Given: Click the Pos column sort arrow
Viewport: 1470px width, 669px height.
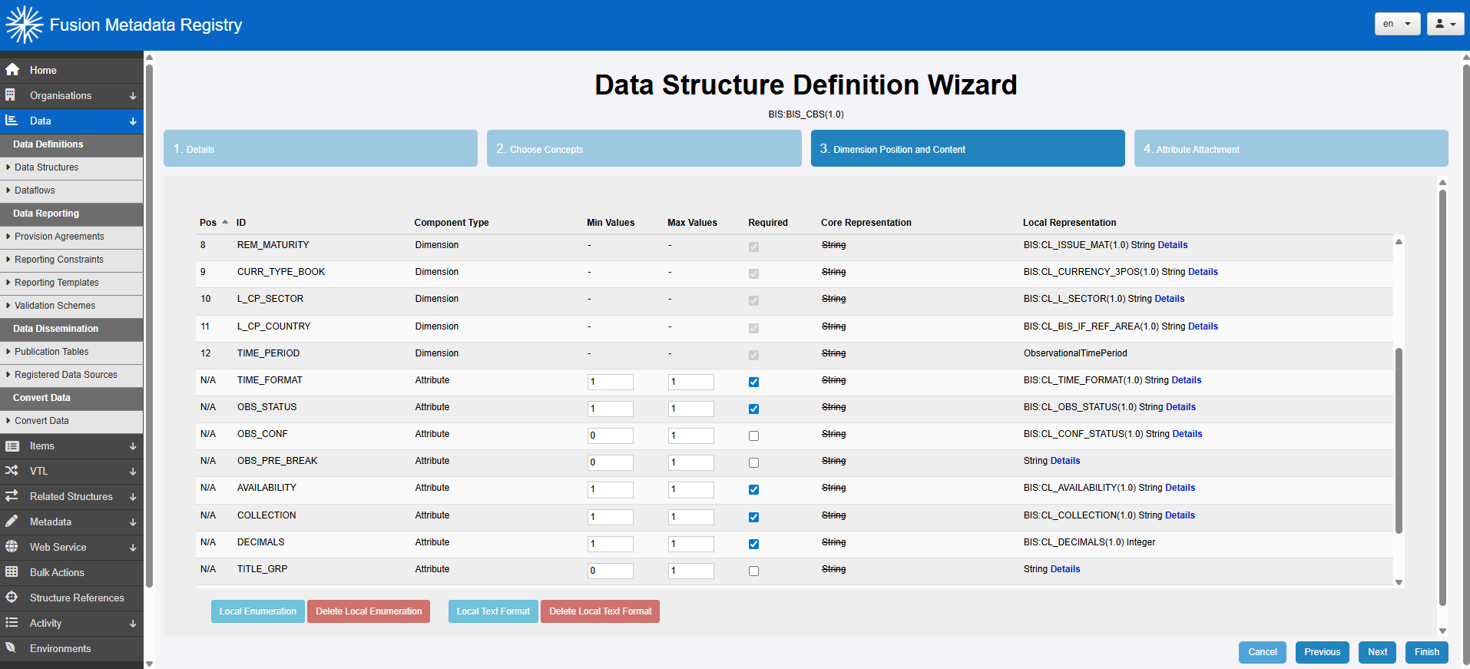Looking at the screenshot, I should coord(225,223).
